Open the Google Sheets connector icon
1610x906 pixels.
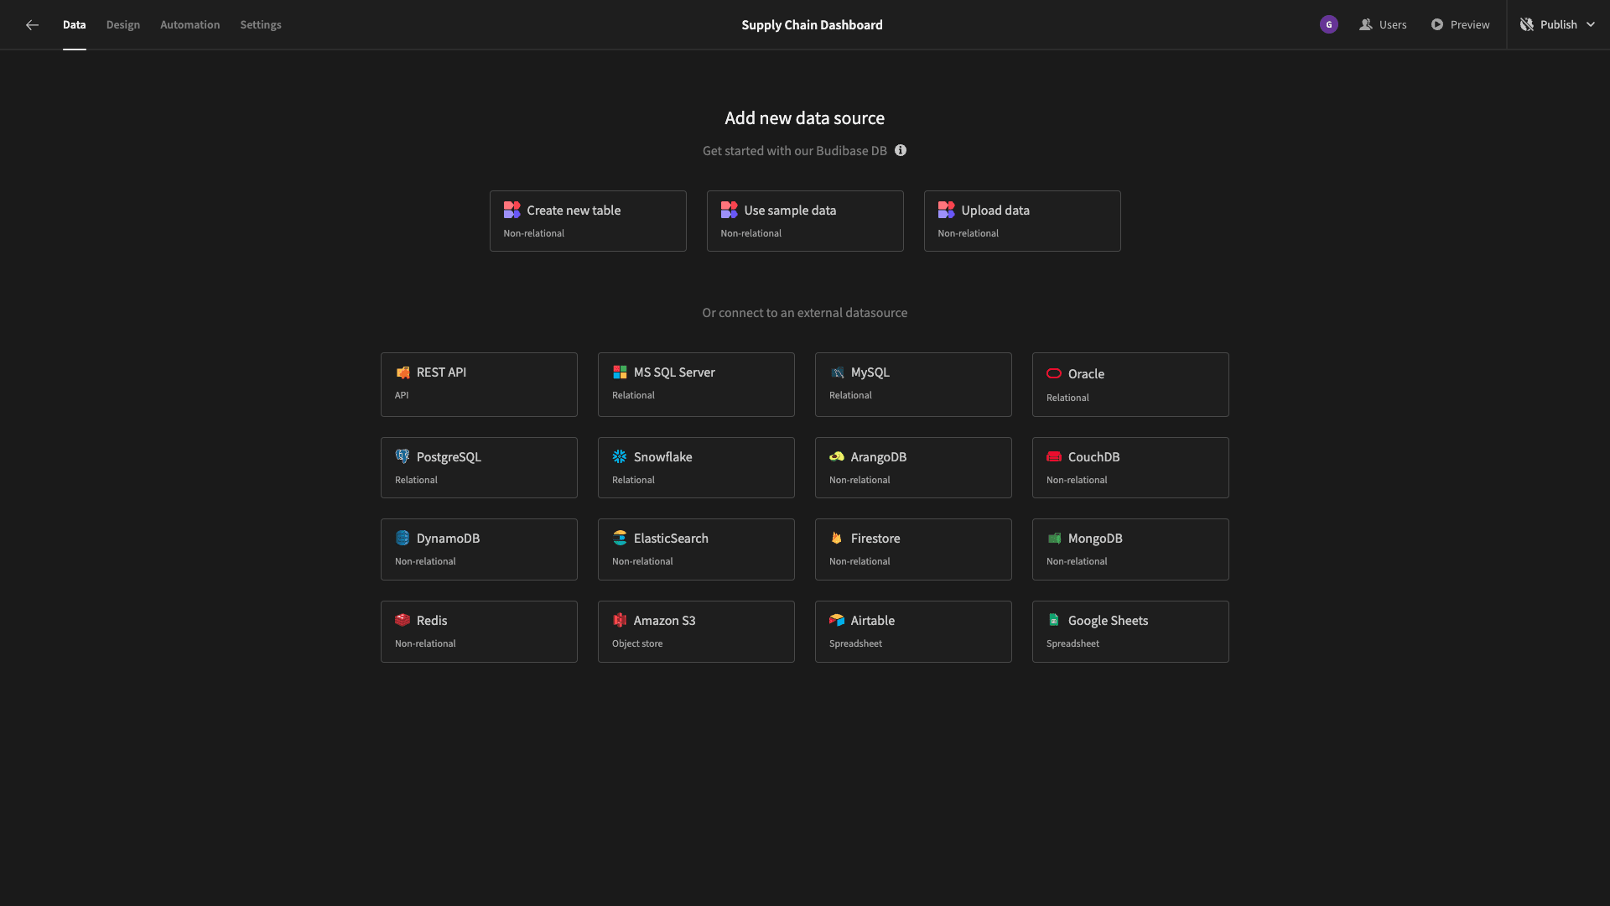pyautogui.click(x=1052, y=621)
